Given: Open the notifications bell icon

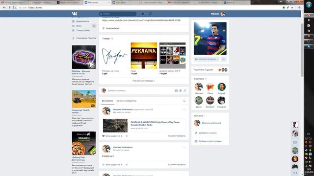Looking at the screenshot, I should tap(143, 14).
